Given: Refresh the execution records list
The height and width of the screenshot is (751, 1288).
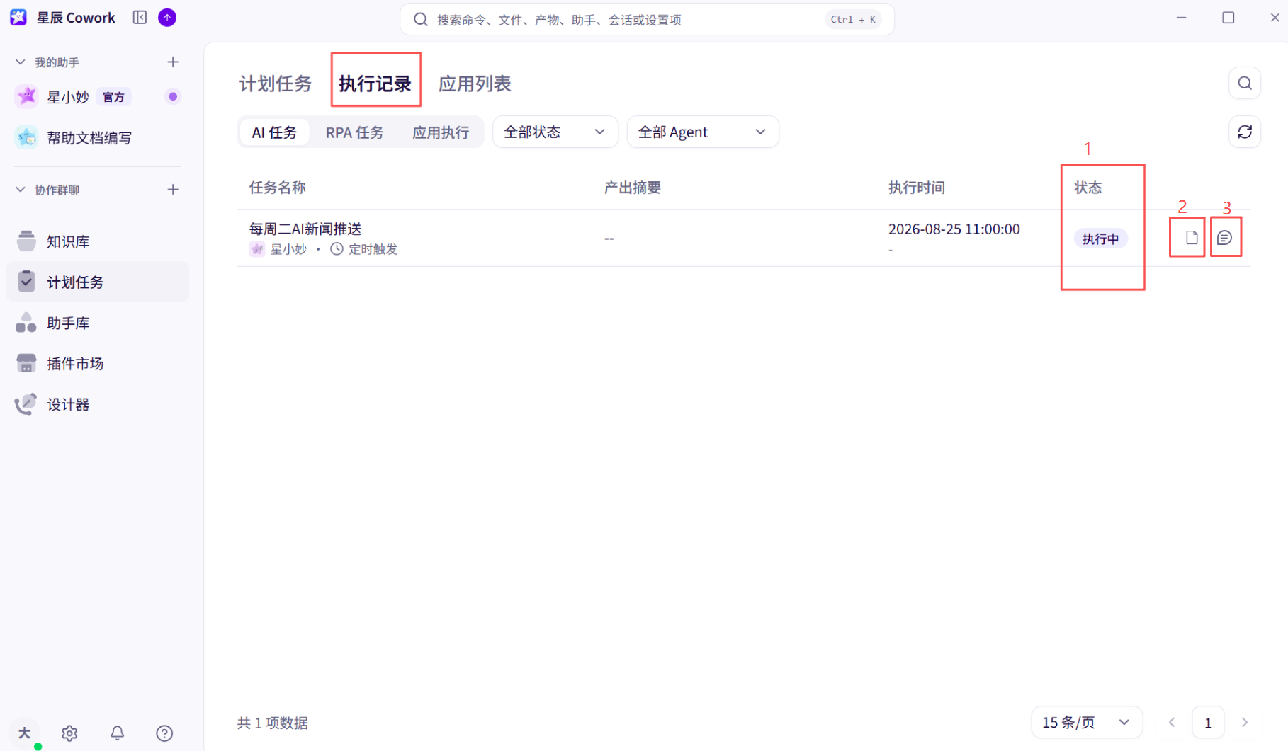Looking at the screenshot, I should pyautogui.click(x=1245, y=132).
